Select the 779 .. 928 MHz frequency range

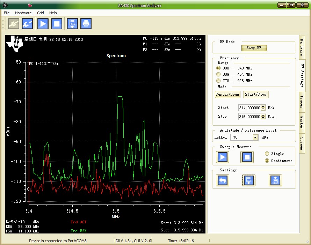pos(219,81)
